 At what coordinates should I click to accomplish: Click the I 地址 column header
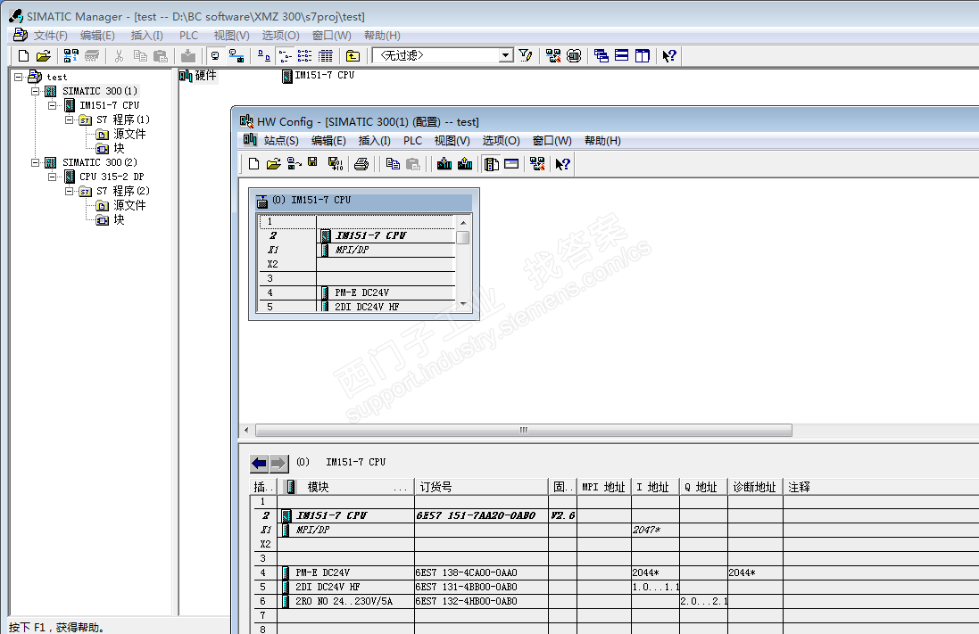[654, 487]
